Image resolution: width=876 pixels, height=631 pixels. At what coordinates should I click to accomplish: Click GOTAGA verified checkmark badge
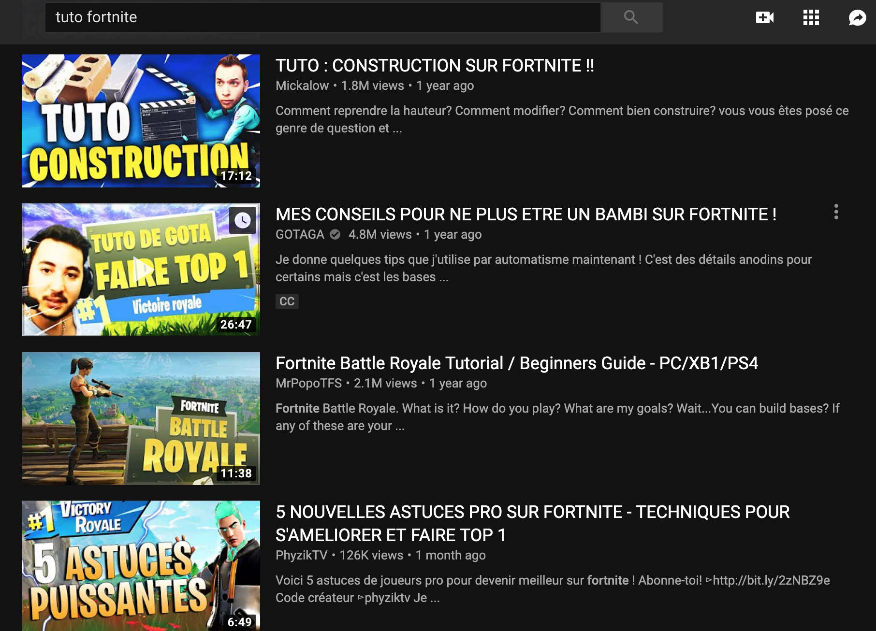click(335, 234)
